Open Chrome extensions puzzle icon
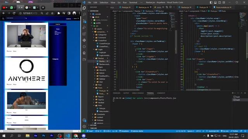Screen dimensions: 248x139 (x=59, y=13)
